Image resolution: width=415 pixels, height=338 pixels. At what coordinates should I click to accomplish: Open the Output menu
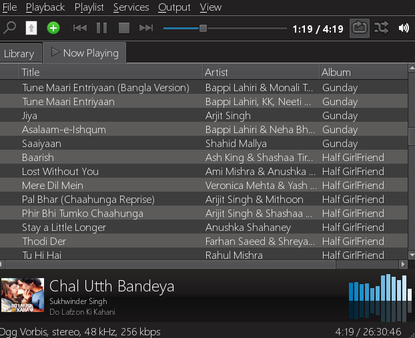(x=174, y=7)
